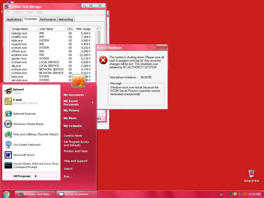
Task: Open Control Panel
Action: pos(73,136)
